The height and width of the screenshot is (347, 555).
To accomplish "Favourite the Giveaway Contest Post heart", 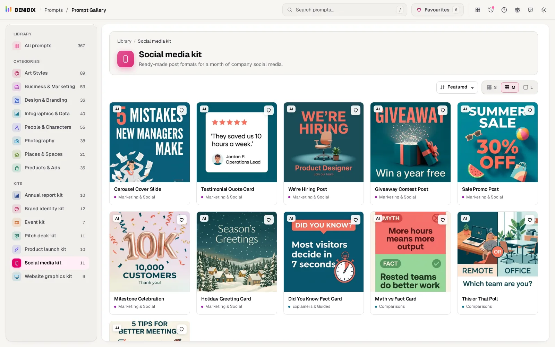I will click(x=443, y=110).
